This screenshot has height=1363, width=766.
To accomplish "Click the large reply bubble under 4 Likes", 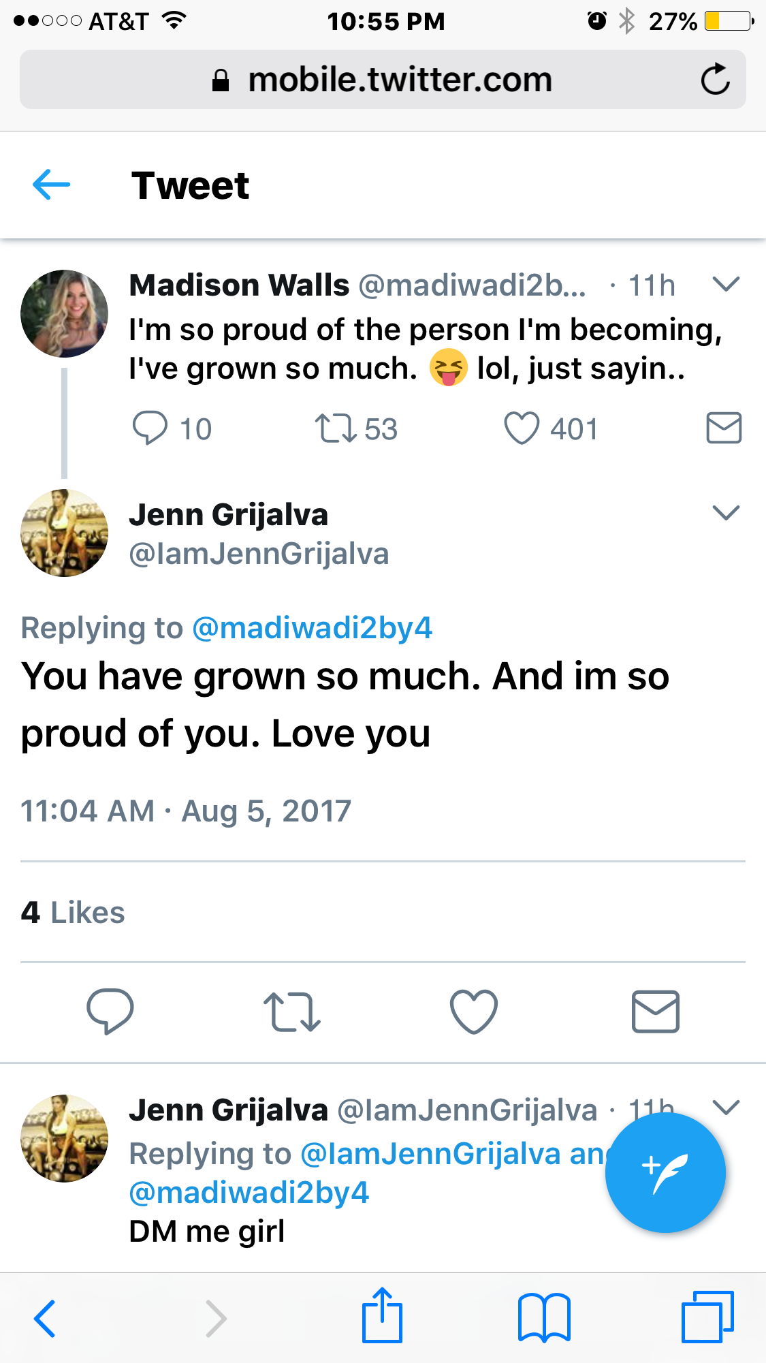I will tap(110, 1012).
